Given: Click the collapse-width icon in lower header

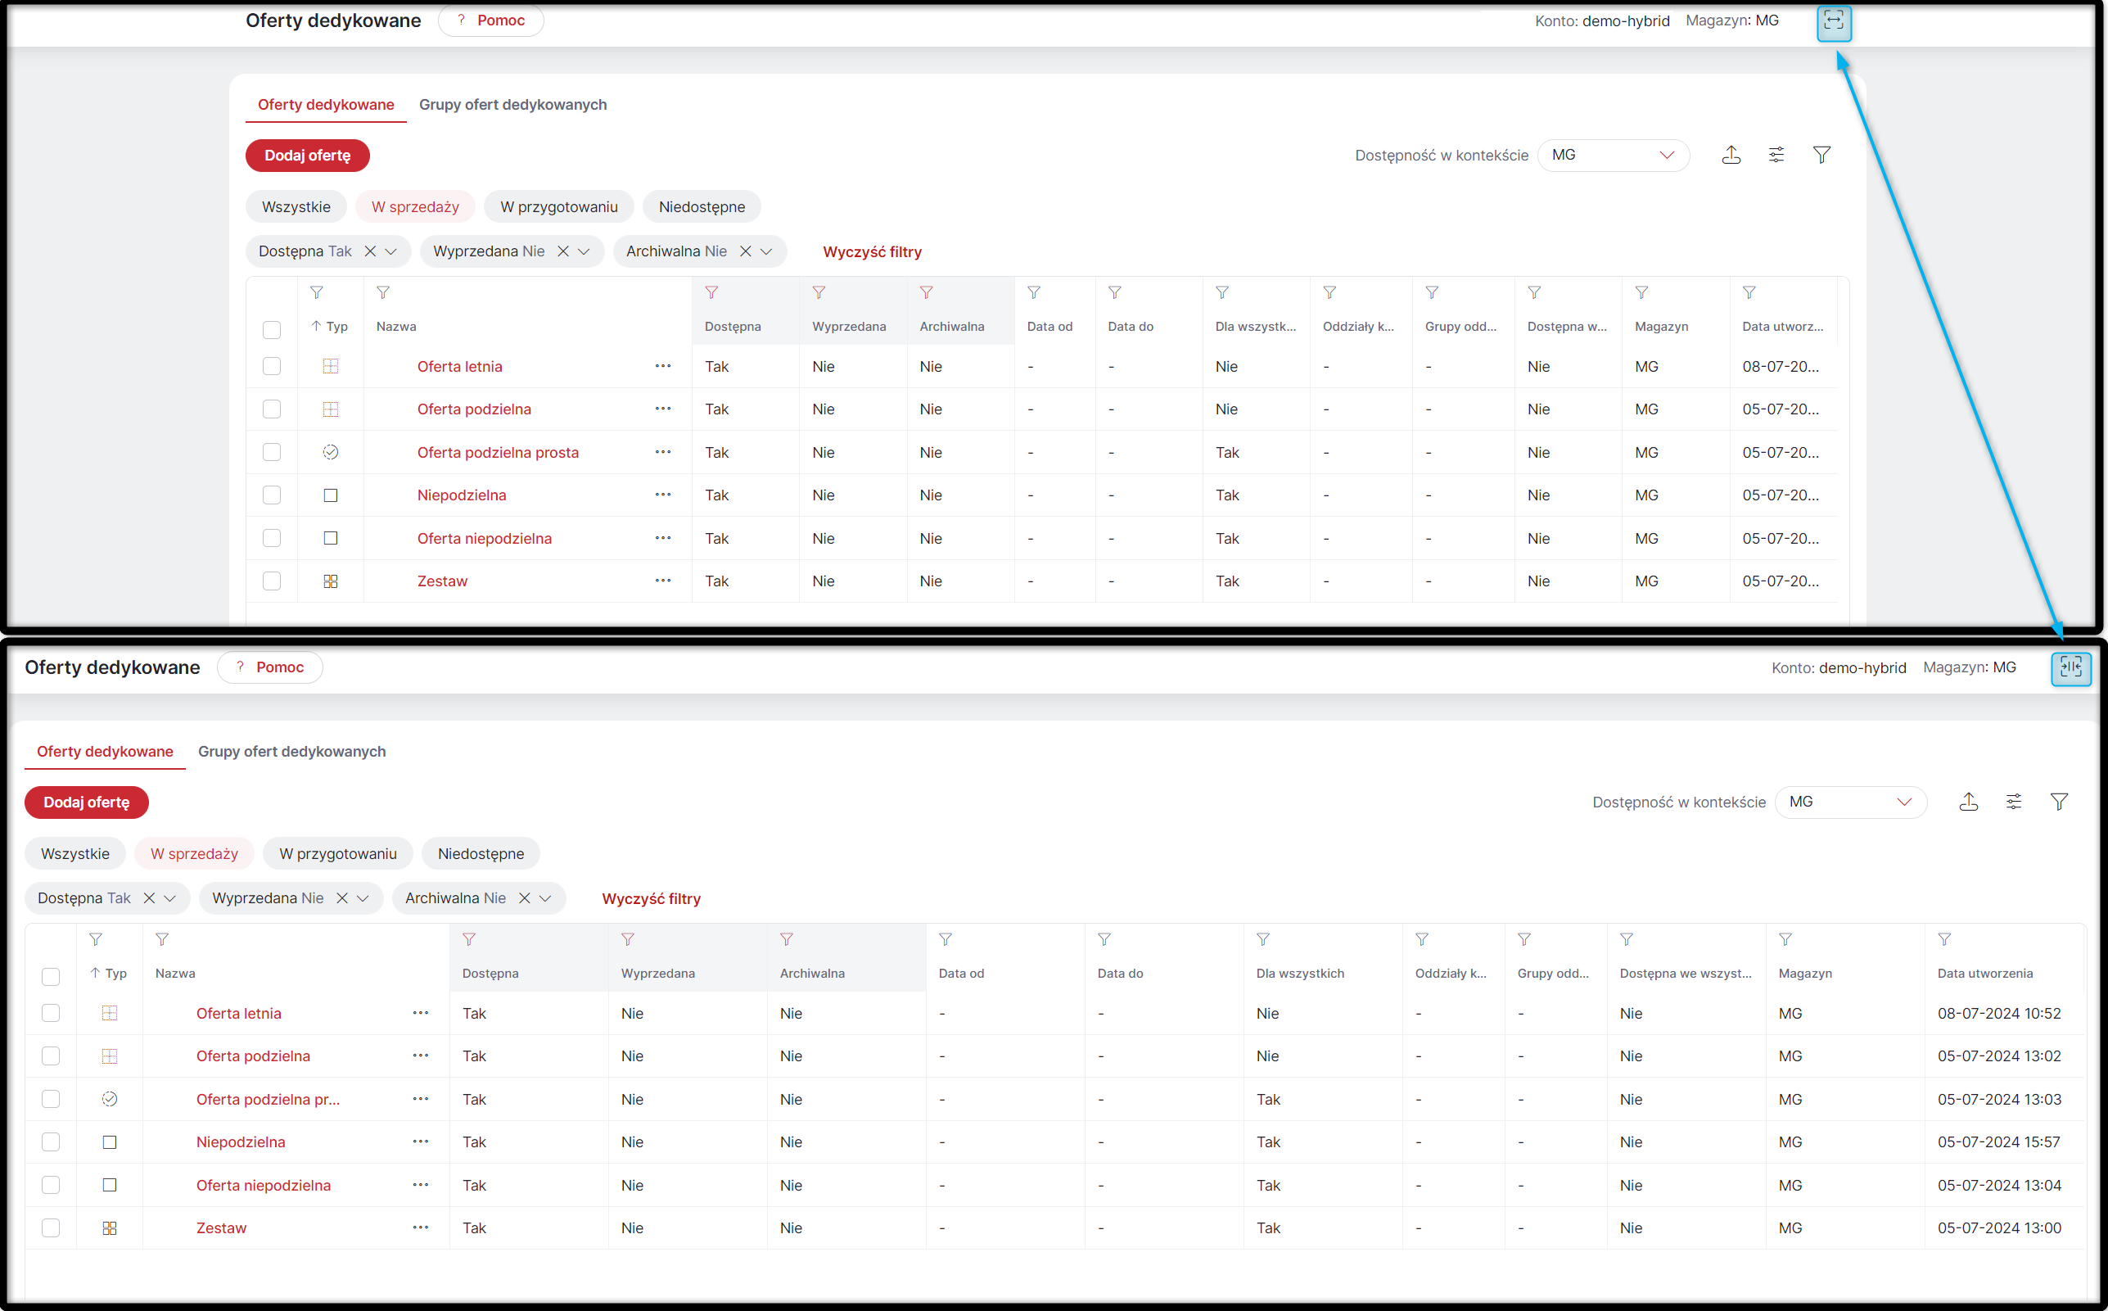Looking at the screenshot, I should [2070, 667].
